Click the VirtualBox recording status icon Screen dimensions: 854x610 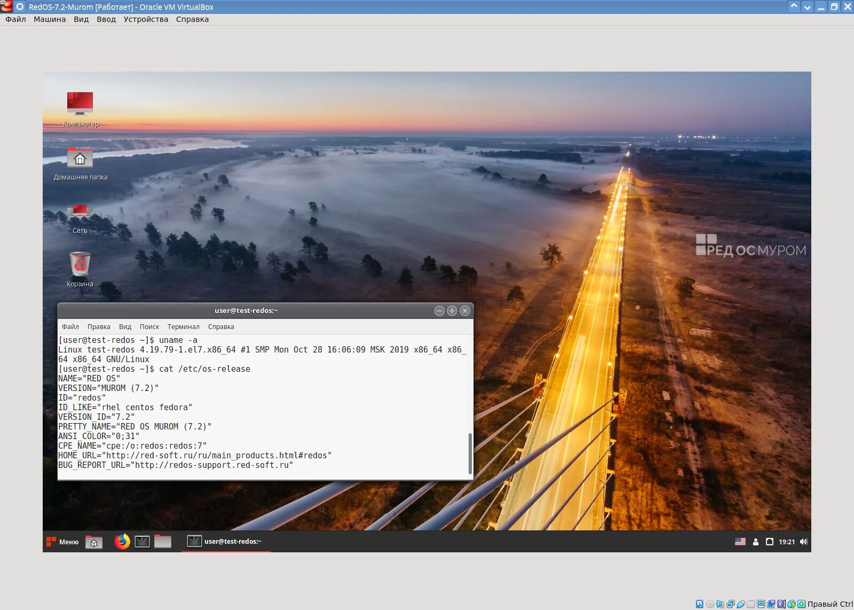coord(771,604)
